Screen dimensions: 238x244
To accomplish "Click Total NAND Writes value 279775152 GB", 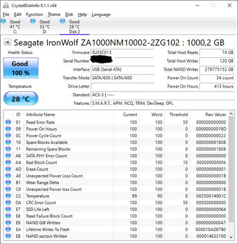I will [x=217, y=70].
